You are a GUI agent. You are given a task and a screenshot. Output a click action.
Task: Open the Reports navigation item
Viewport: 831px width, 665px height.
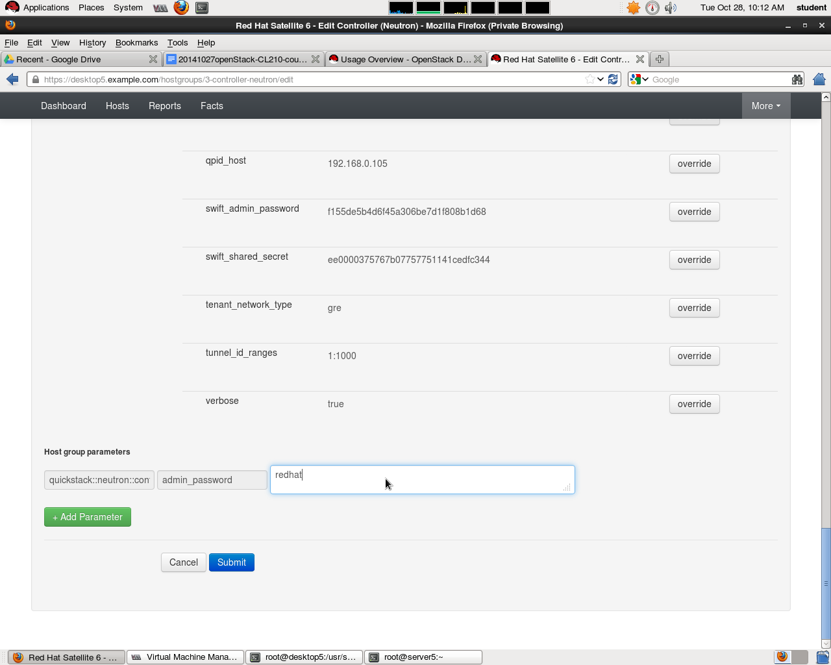tap(165, 106)
